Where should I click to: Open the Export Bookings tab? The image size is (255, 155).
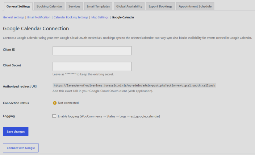pyautogui.click(x=160, y=6)
